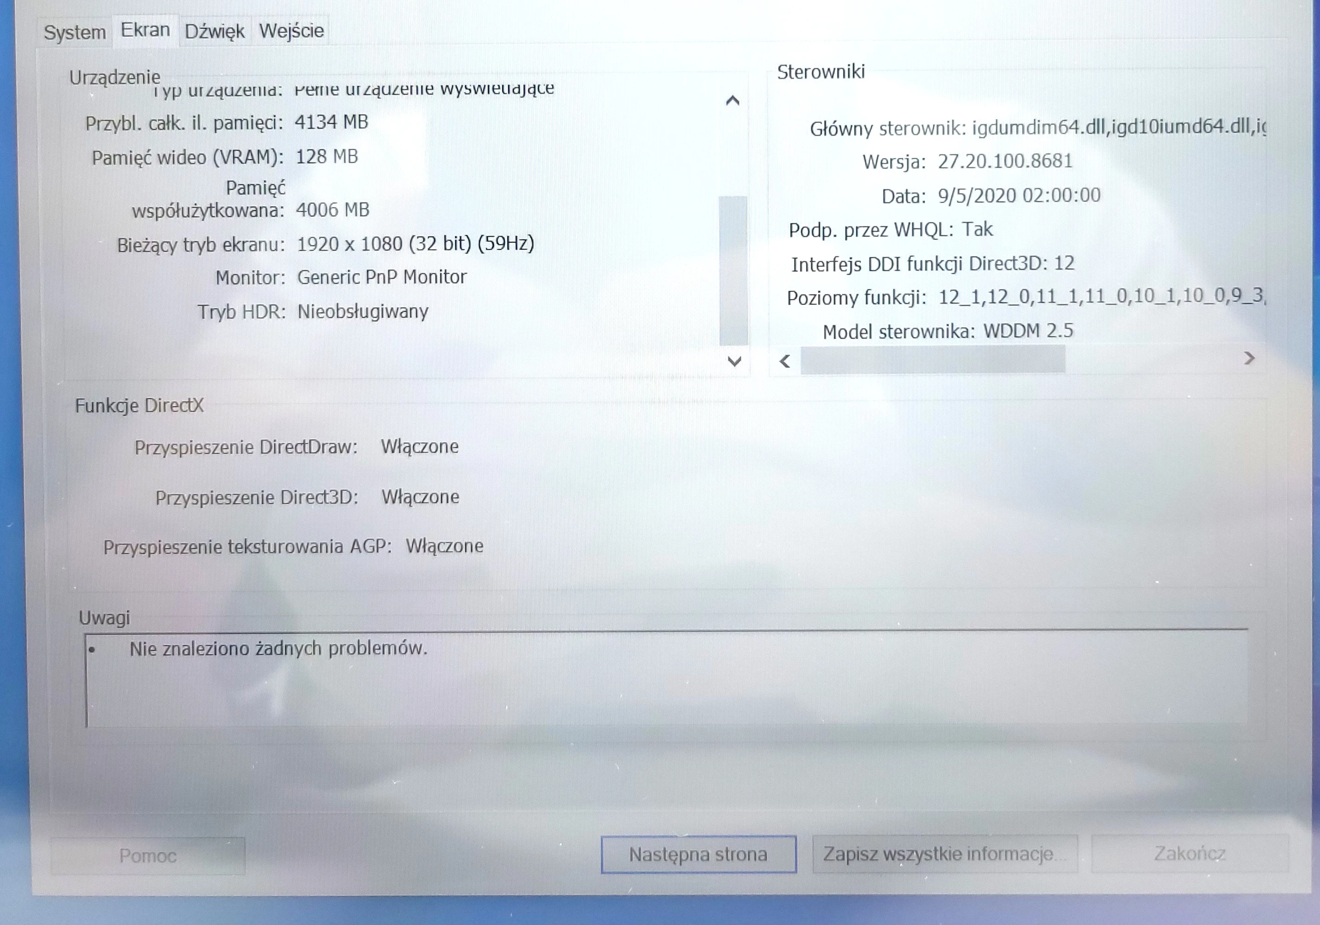The image size is (1320, 925).
Task: Select the igdumdim64.dll main driver text
Action: 1119,127
